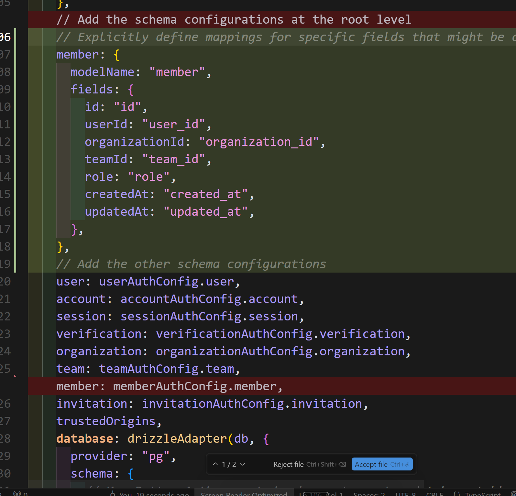Click 'sessionAuthConfig.session' value
516x496 pixels.
[209, 317]
